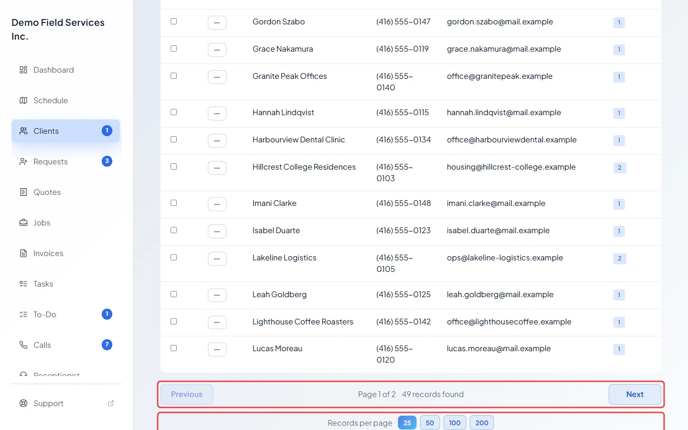Click client name Lighthouse Coffee Roasters
This screenshot has width=688, height=430.
[303, 322]
